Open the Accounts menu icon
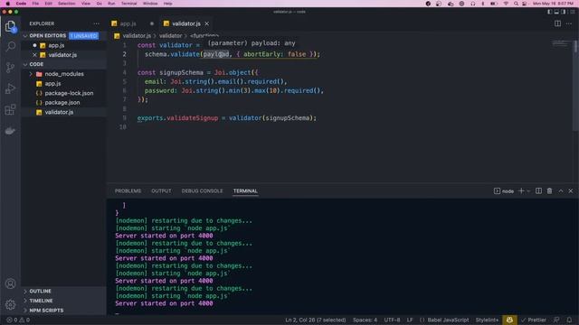 pos(10,283)
